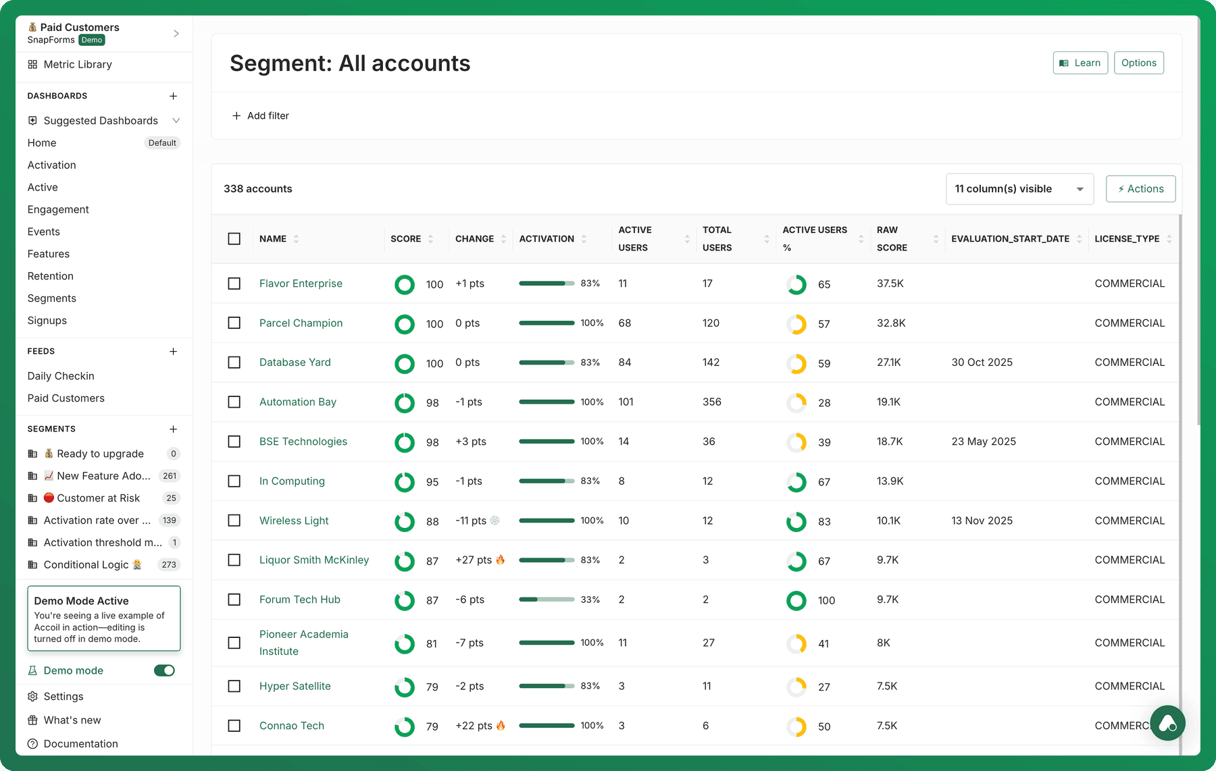The height and width of the screenshot is (771, 1216).
Task: Open the Engagement dashboard
Action: point(58,209)
